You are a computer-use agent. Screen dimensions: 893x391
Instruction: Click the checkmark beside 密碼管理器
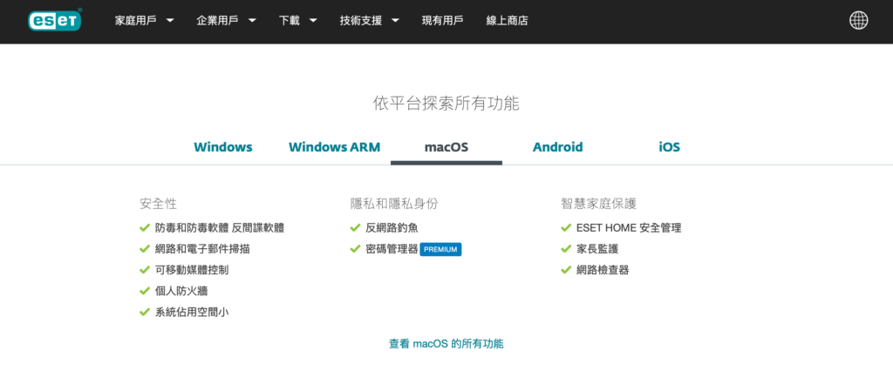pos(356,249)
